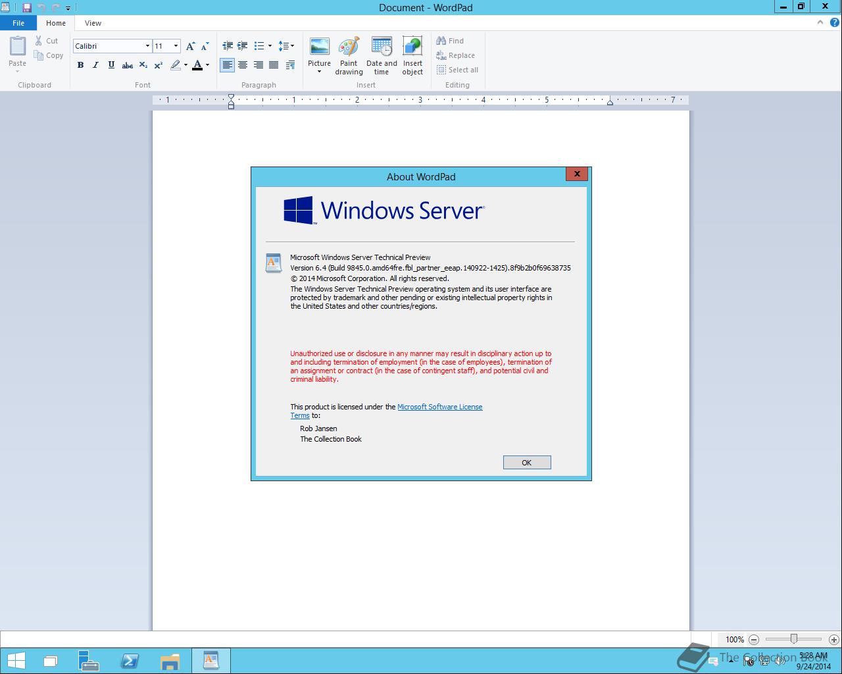This screenshot has width=842, height=674.
Task: Start a bulleted list
Action: (259, 46)
